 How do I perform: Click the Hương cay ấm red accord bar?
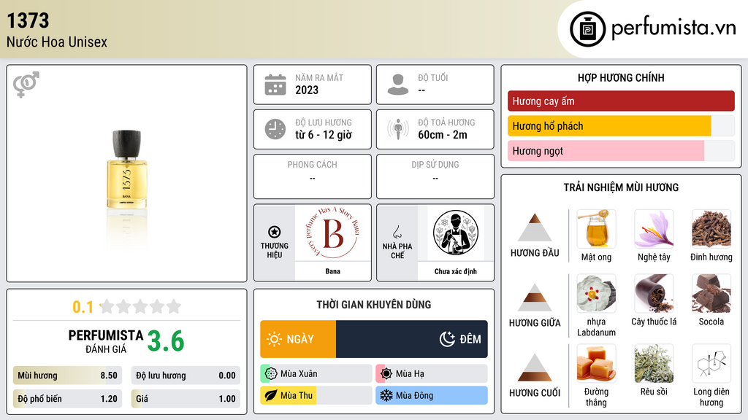(x=621, y=101)
